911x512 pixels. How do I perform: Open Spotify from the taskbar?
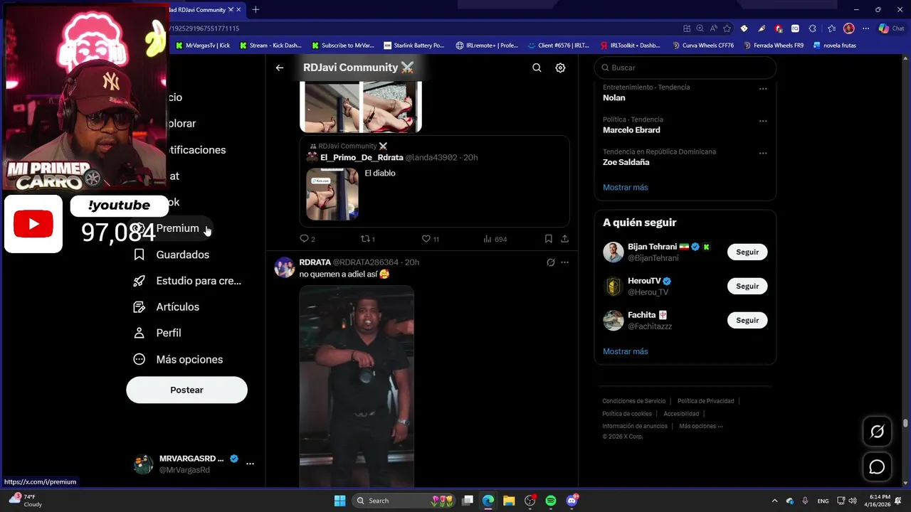tap(551, 501)
